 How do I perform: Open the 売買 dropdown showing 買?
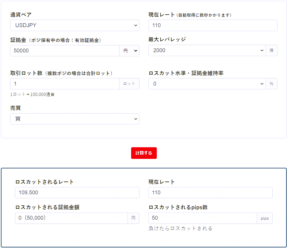pos(75,119)
